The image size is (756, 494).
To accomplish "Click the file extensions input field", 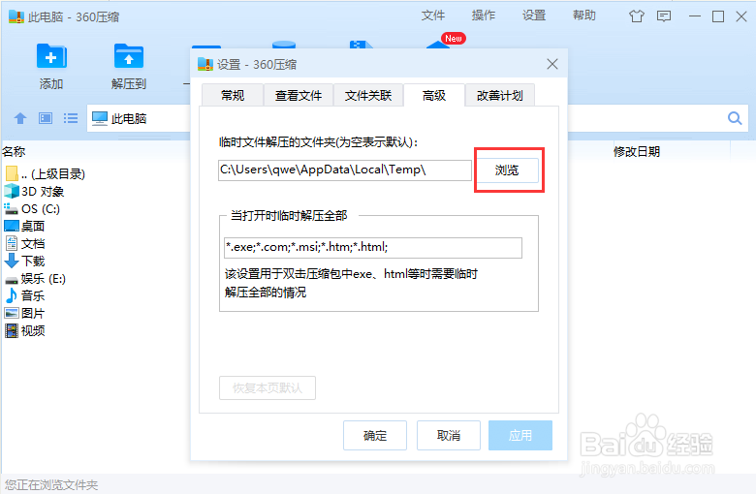I will 373,248.
